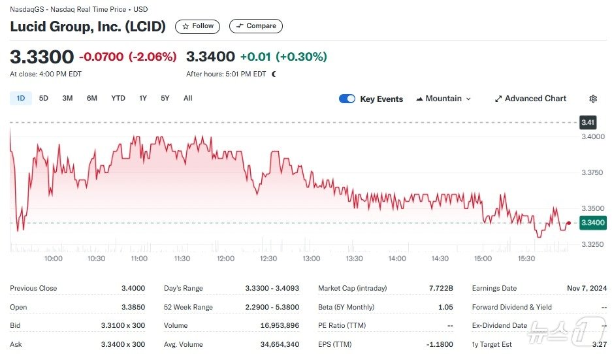Viewport: 612px width, 354px height.
Task: Open chart settings gear icon
Action: [593, 99]
